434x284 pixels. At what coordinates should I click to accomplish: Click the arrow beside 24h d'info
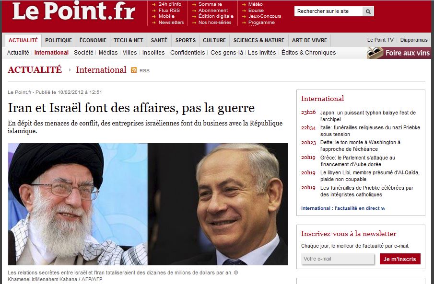(154, 4)
